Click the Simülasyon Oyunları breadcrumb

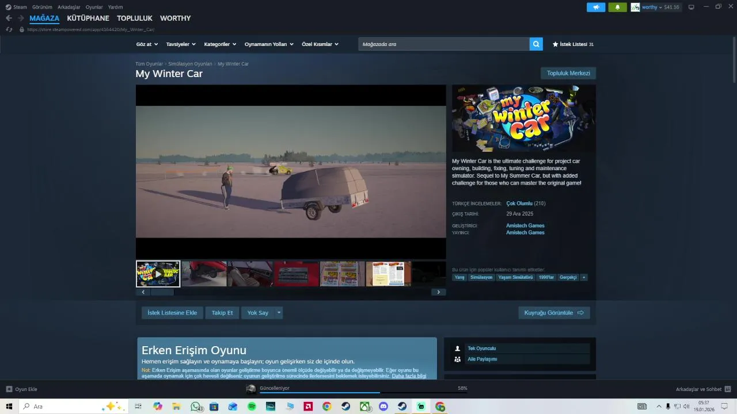click(190, 64)
